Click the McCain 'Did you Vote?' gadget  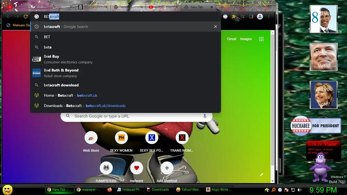pyautogui.click(x=324, y=57)
